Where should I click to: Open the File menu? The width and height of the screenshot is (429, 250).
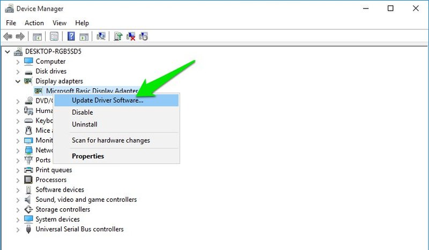click(x=11, y=23)
